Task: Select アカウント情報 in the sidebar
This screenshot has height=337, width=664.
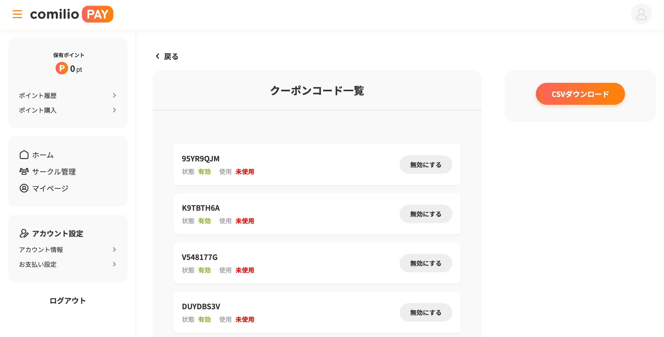Action: (41, 250)
